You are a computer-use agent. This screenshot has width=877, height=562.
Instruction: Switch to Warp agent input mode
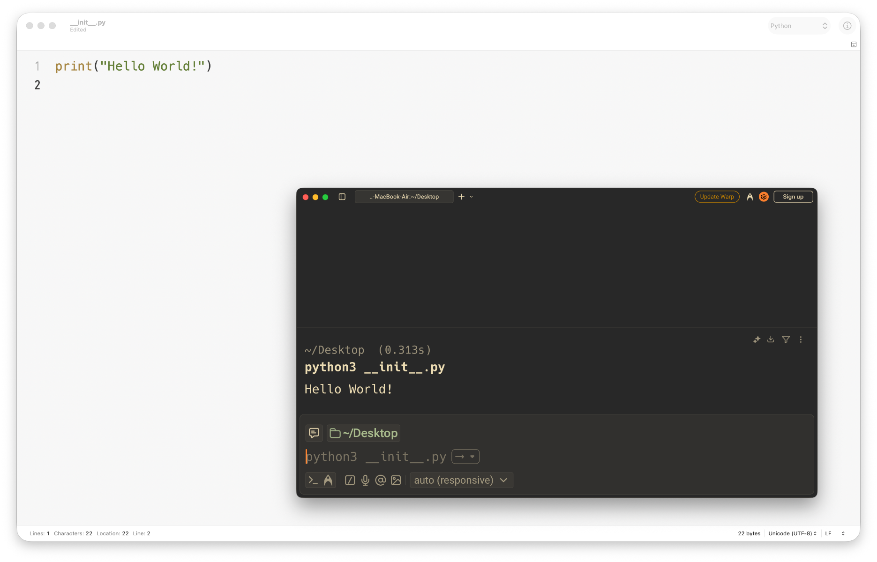click(328, 480)
